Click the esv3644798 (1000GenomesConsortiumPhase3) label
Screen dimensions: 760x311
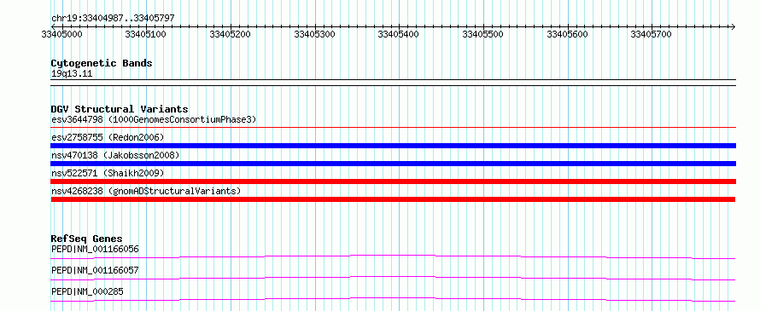154,119
